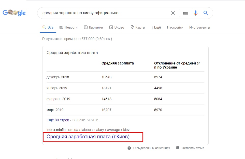Clear the search query with X
The width and height of the screenshot is (245, 159).
click(173, 13)
